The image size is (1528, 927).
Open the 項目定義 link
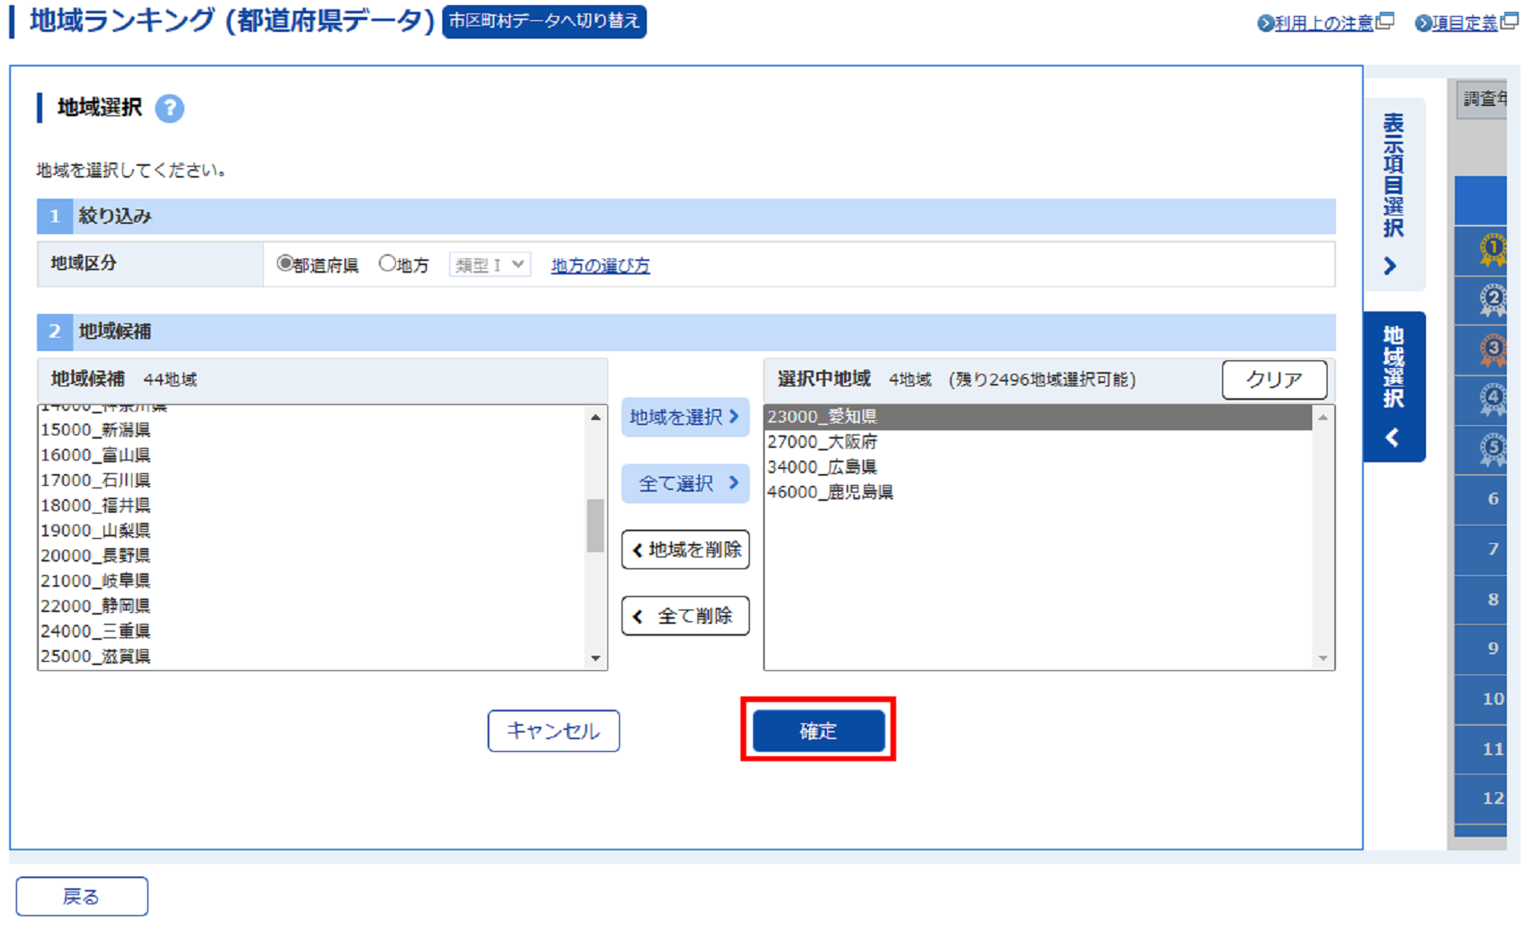1465,24
